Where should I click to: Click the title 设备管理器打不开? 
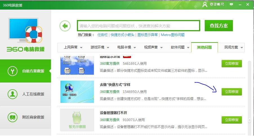(113, 113)
